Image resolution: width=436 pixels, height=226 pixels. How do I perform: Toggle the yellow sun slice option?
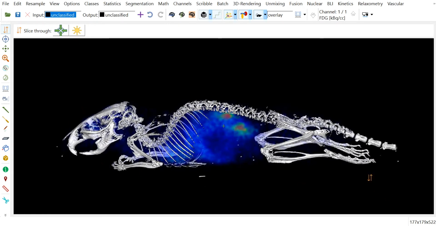[x=77, y=30]
